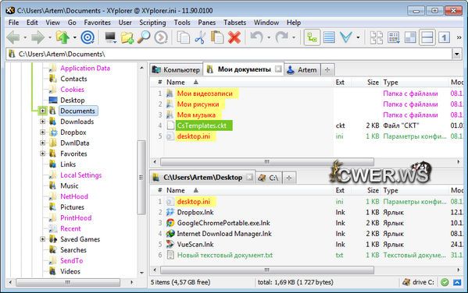Open Up button dropdown arrow
468x293 pixels.
click(75, 38)
